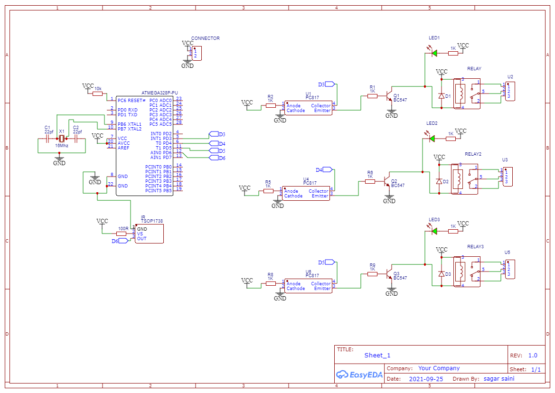
Task: Select the D6 net flag at the IR OUT pin
Action: coord(122,241)
